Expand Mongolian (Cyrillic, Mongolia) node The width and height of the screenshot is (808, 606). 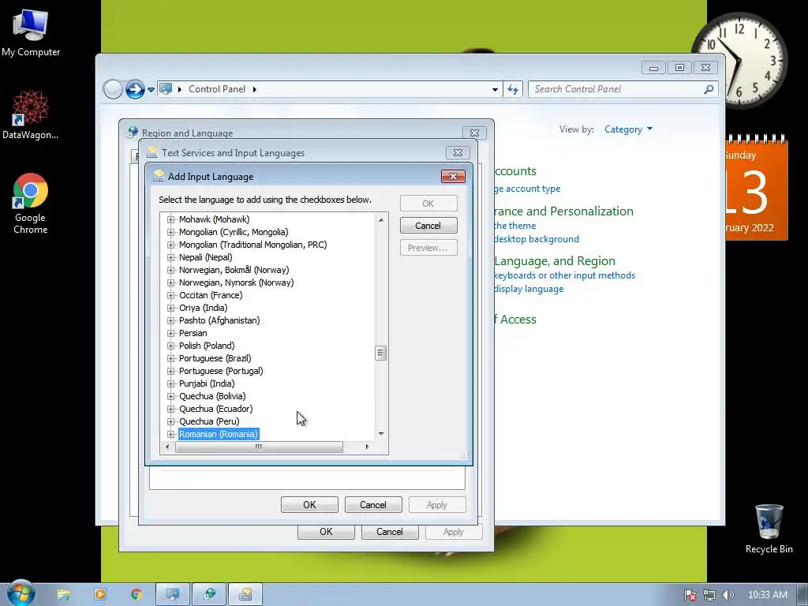170,233
